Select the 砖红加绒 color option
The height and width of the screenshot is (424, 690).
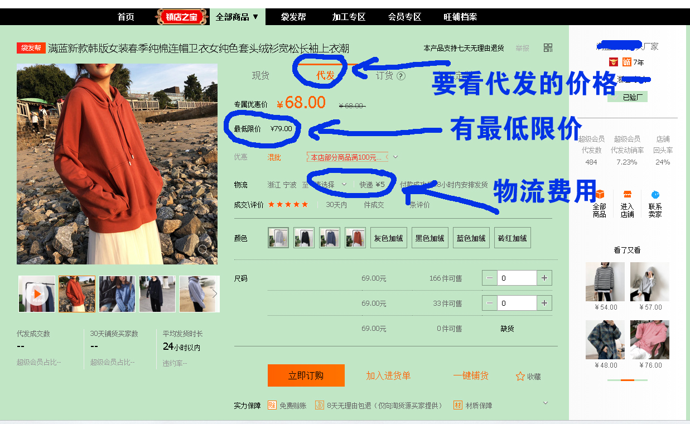pos(512,237)
